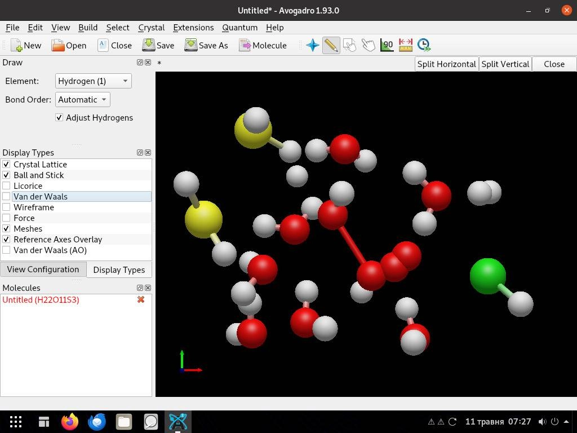This screenshot has width=577, height=433.
Task: Click the date and time in taskbar
Action: click(498, 422)
